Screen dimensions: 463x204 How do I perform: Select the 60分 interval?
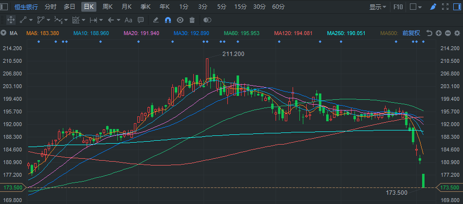coord(278,6)
